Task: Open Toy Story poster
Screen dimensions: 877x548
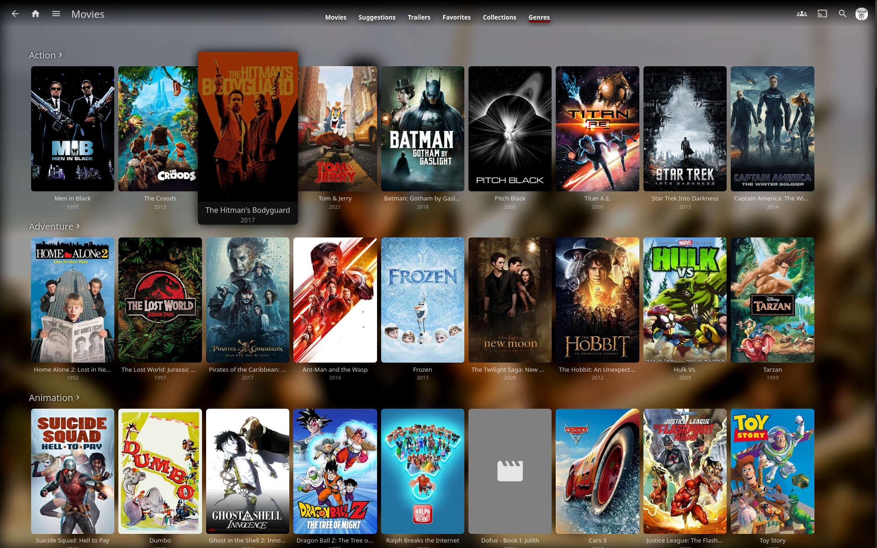Action: (772, 471)
